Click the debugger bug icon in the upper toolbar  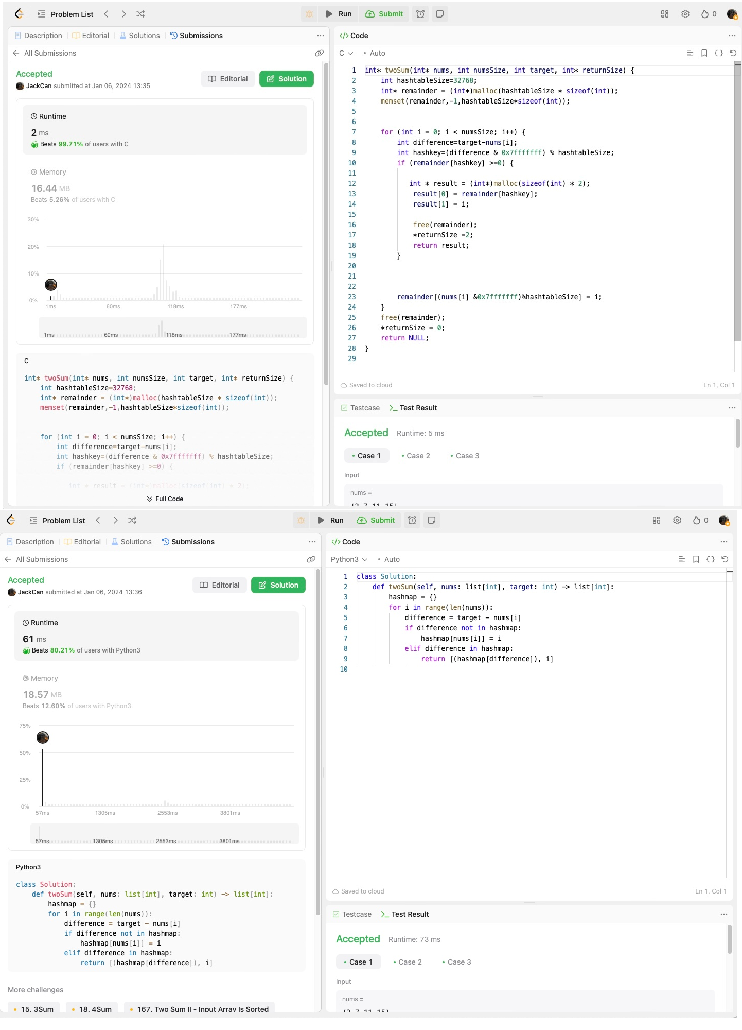pos(309,14)
